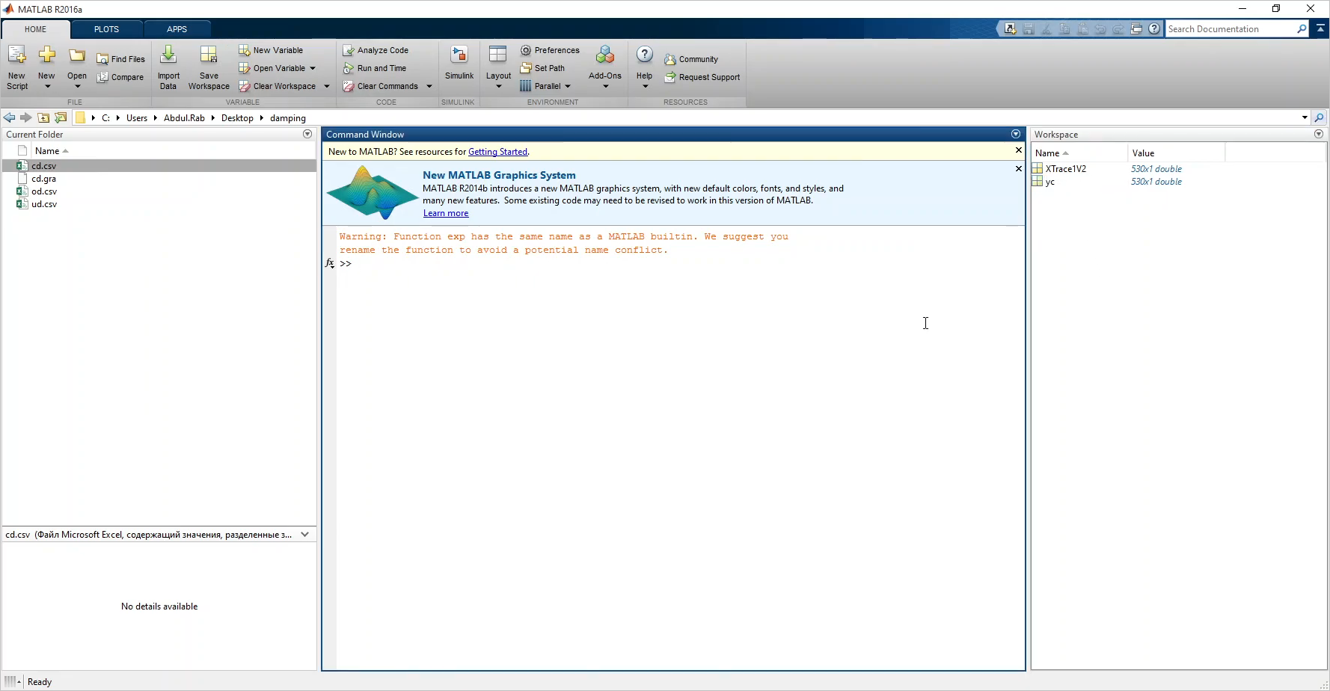Click Switch Windows icon in quick access toolbar
Image resolution: width=1330 pixels, height=691 pixels.
pyautogui.click(x=1136, y=29)
